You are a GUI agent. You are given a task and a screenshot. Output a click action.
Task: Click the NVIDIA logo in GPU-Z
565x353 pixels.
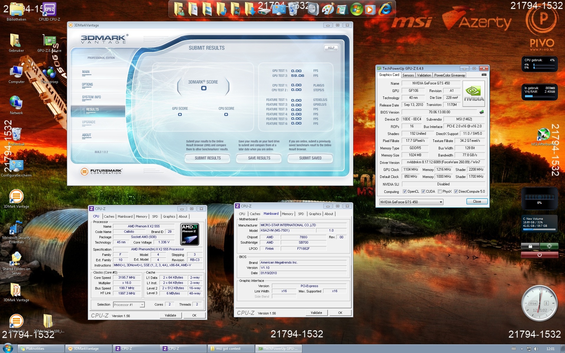[474, 94]
